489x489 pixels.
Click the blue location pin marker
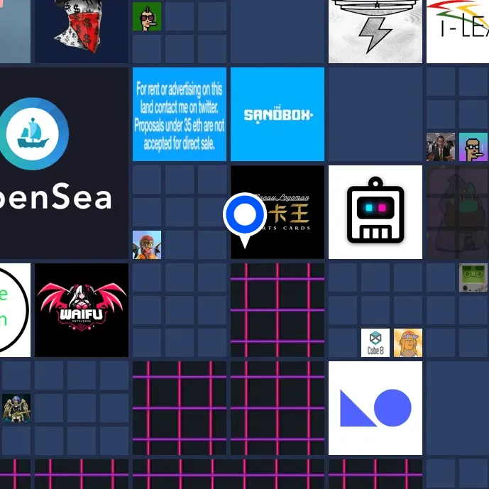(x=245, y=220)
